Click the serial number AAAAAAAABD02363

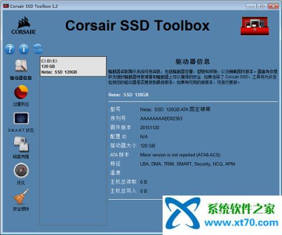[161, 119]
